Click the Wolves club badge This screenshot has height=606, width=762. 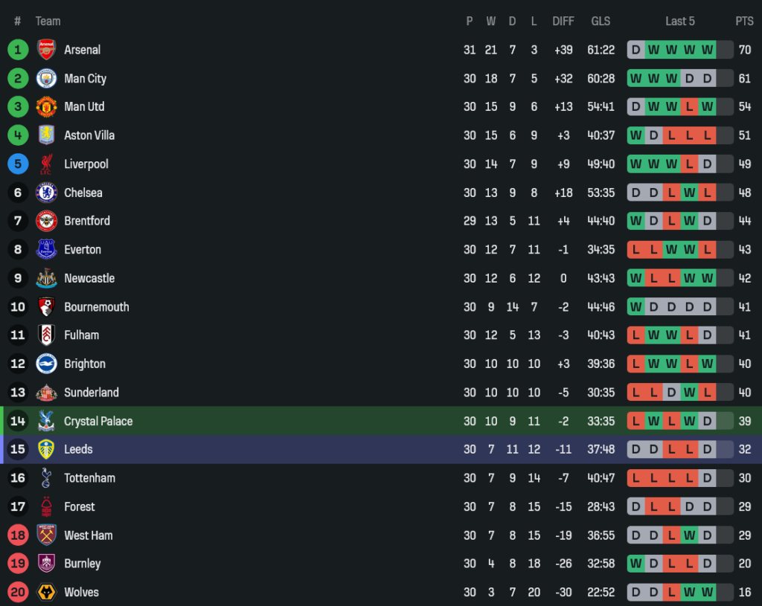point(46,592)
